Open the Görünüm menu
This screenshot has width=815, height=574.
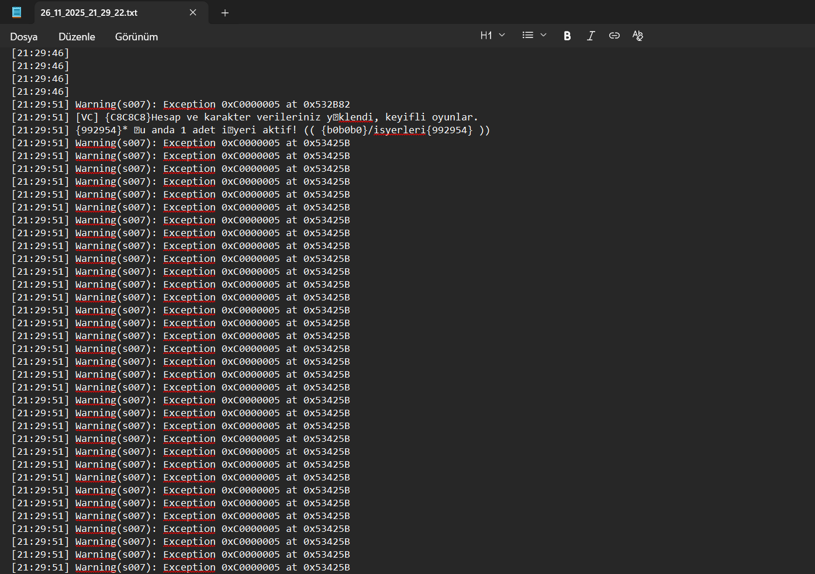(x=136, y=37)
